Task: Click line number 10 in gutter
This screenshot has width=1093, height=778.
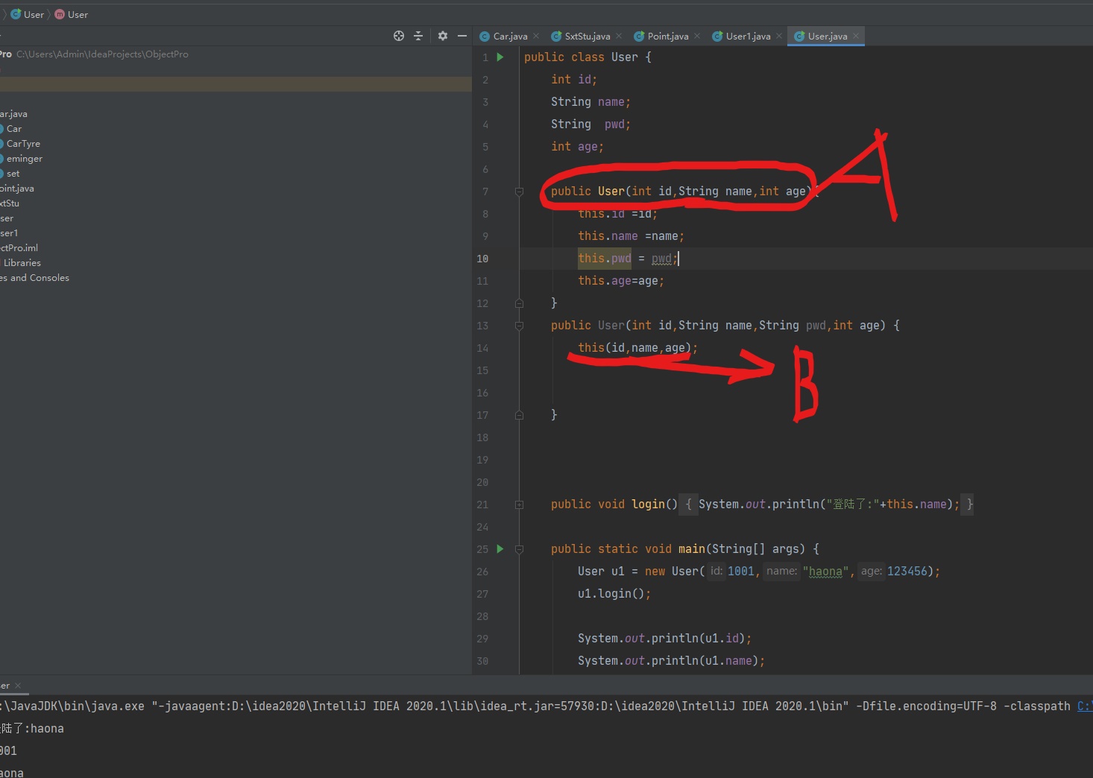Action: pos(482,259)
